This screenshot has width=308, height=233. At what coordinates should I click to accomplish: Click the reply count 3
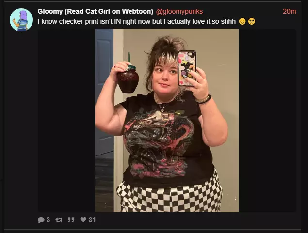click(48, 220)
